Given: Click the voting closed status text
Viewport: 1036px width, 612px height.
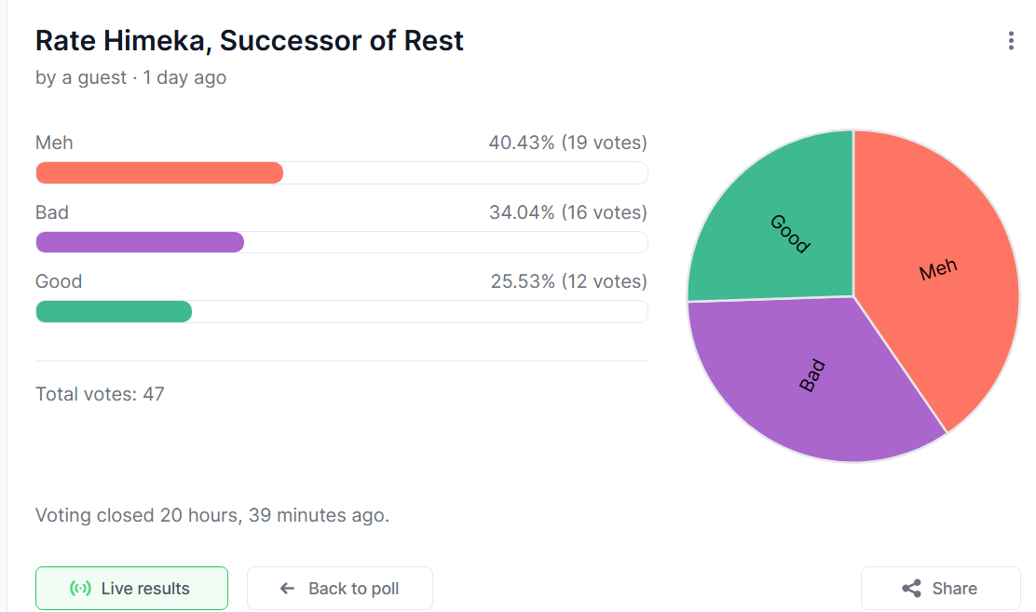Looking at the screenshot, I should coord(212,515).
